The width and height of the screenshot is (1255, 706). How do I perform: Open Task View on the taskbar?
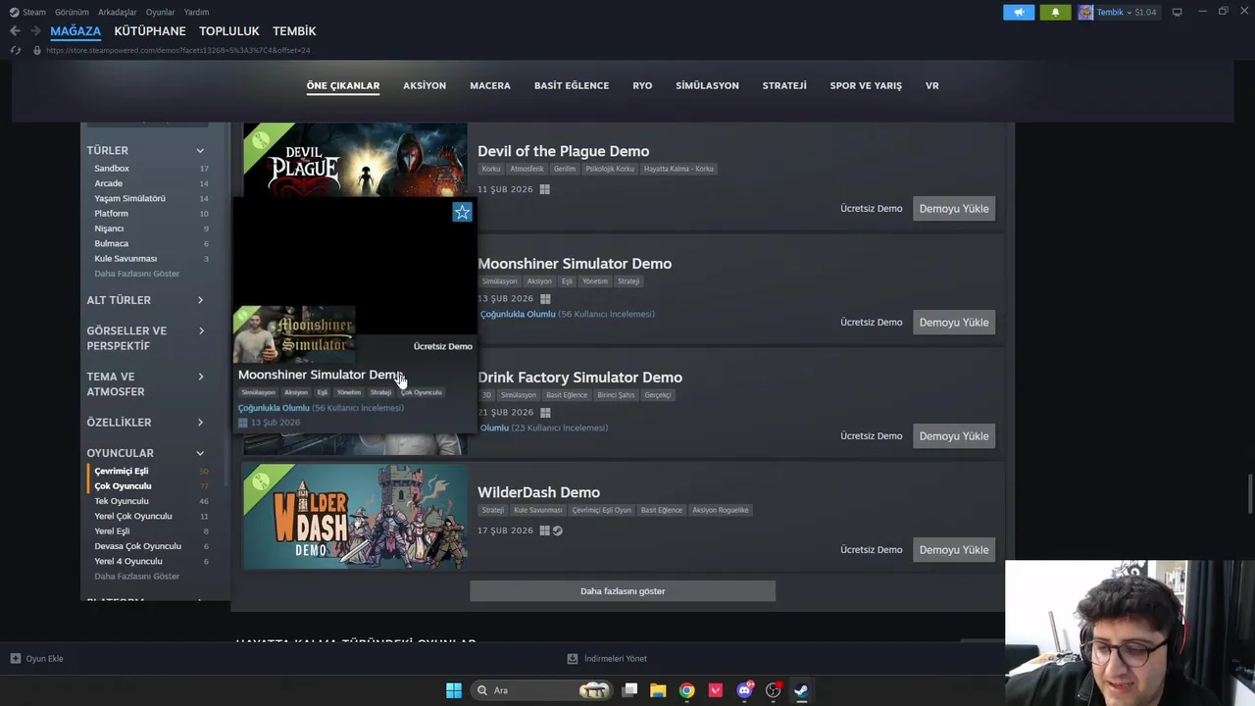pyautogui.click(x=630, y=690)
